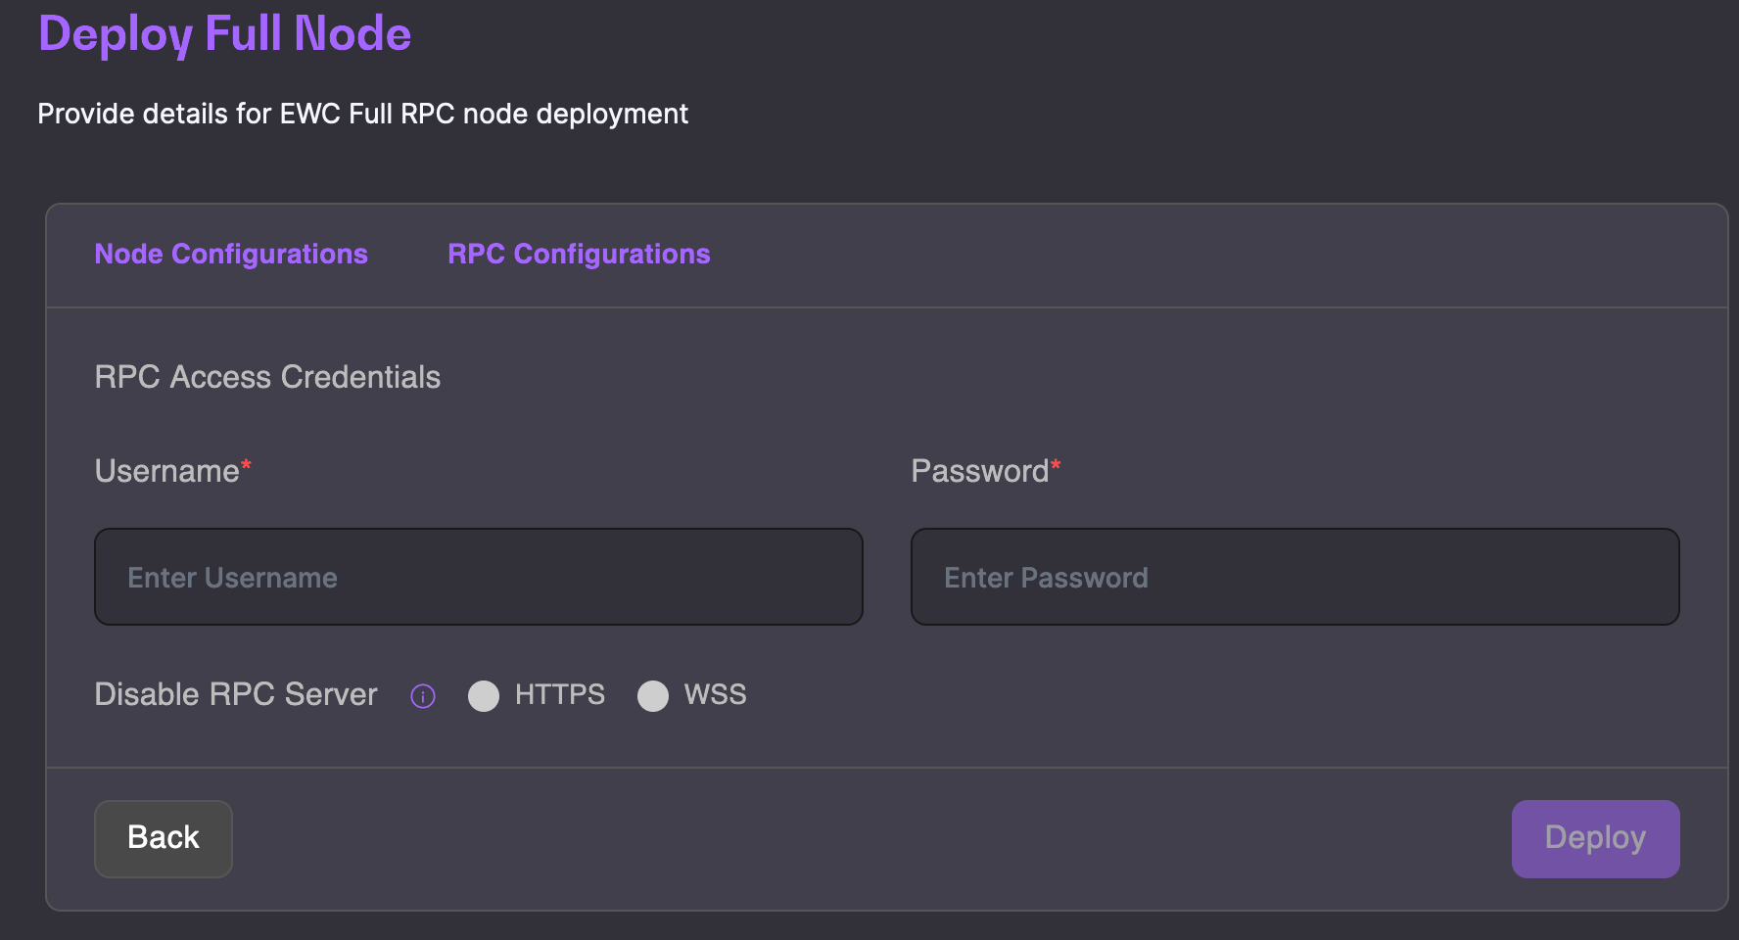
Task: Click the Deploy Full Node page title
Action: (x=225, y=34)
